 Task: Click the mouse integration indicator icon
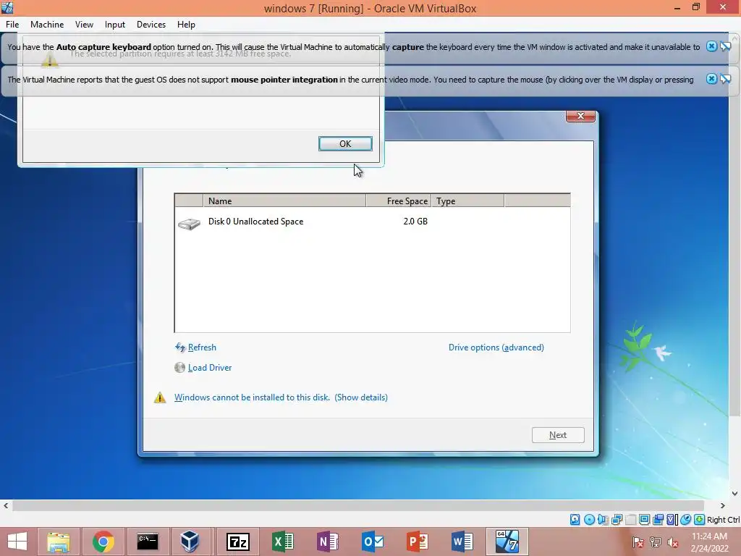[685, 520]
